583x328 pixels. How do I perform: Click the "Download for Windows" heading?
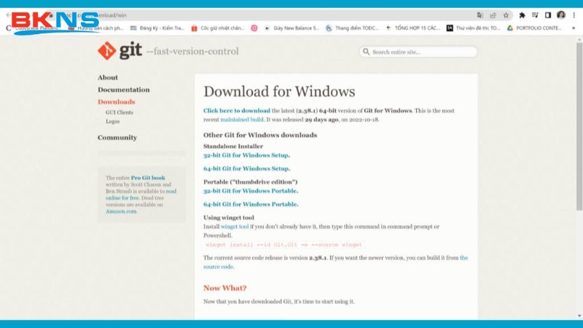point(279,92)
